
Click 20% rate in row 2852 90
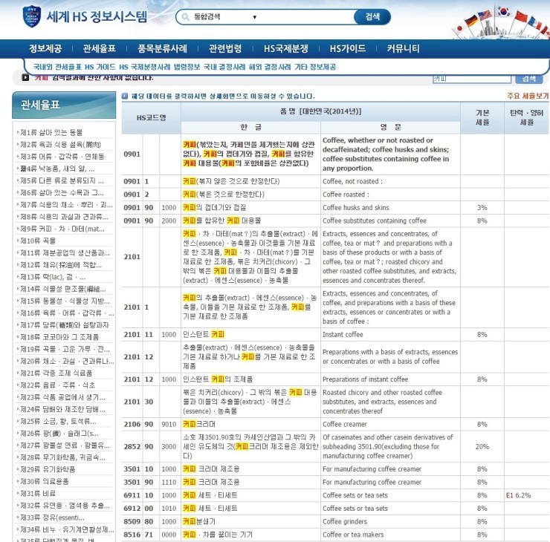[x=482, y=447]
